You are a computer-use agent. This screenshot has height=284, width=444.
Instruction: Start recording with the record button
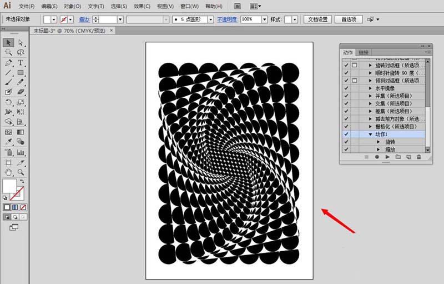tap(376, 157)
